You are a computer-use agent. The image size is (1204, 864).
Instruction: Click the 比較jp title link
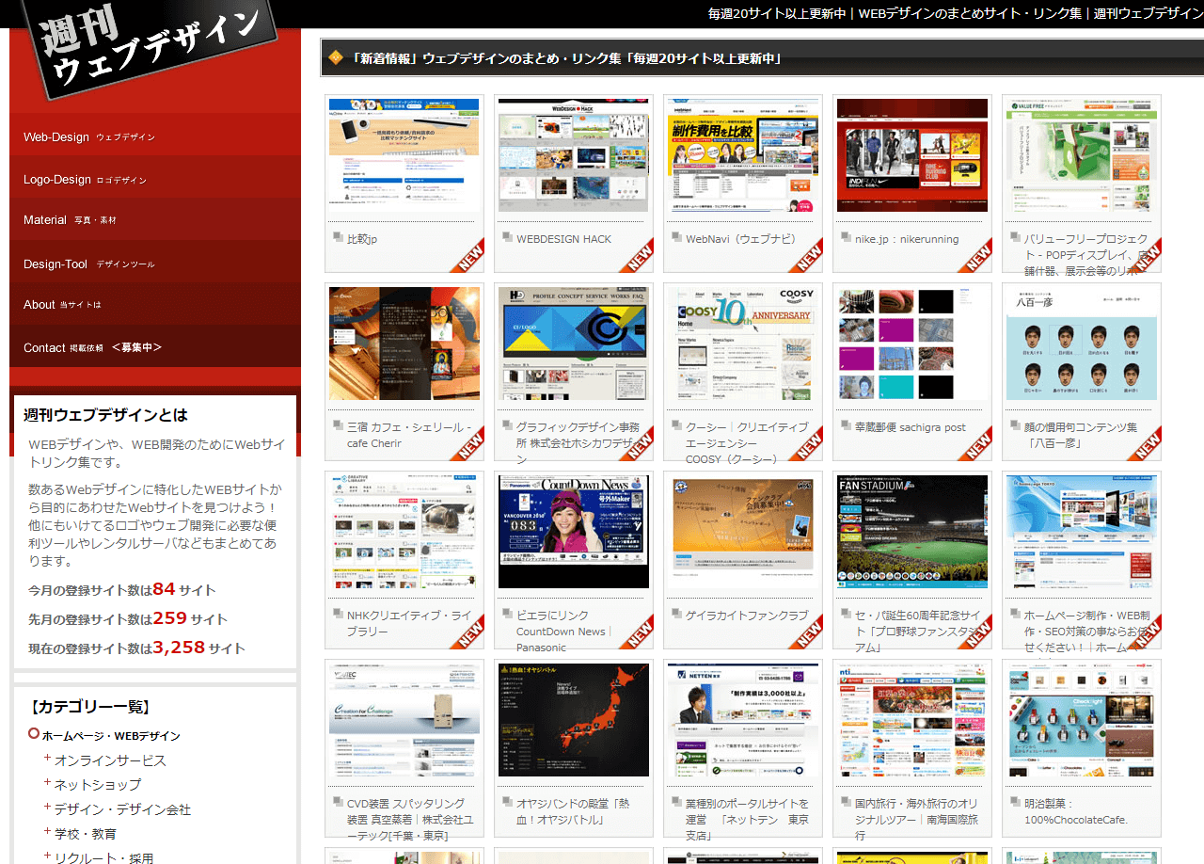[x=362, y=239]
